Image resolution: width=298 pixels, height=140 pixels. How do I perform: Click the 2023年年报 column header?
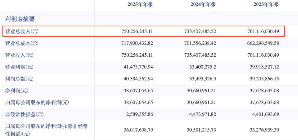click(266, 5)
